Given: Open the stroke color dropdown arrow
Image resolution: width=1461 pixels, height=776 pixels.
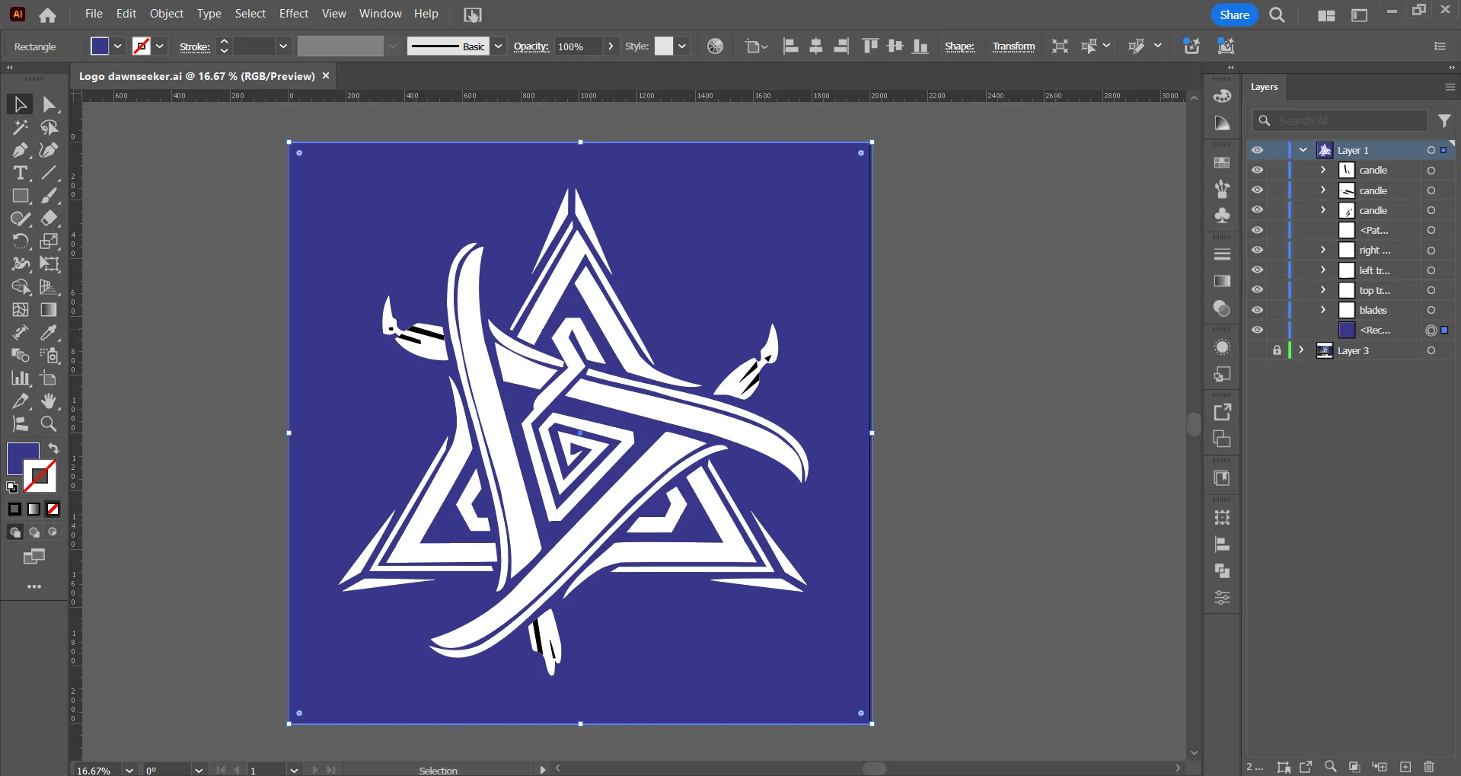Looking at the screenshot, I should pos(160,46).
